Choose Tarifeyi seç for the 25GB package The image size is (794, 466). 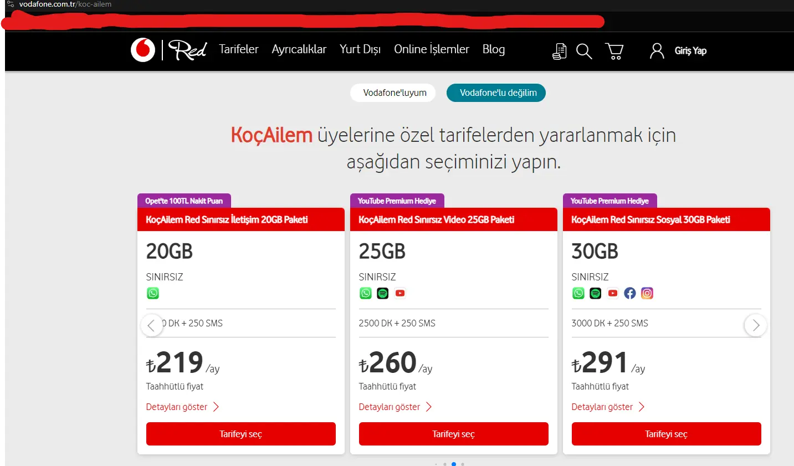454,434
